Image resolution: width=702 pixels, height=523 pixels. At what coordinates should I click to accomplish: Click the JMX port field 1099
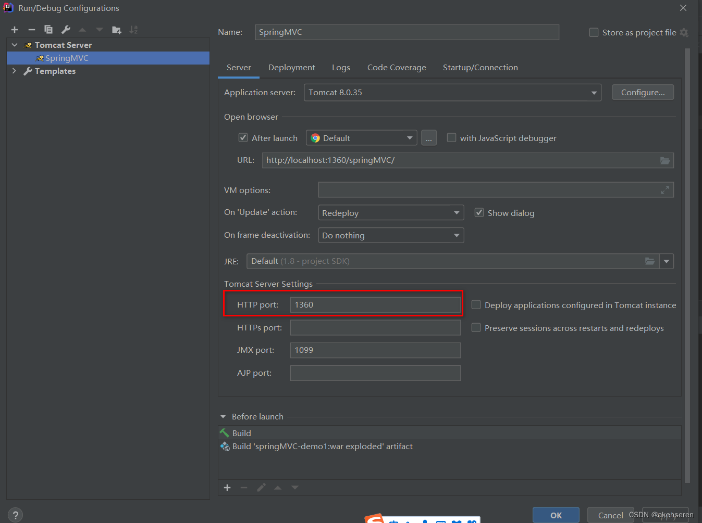click(375, 350)
